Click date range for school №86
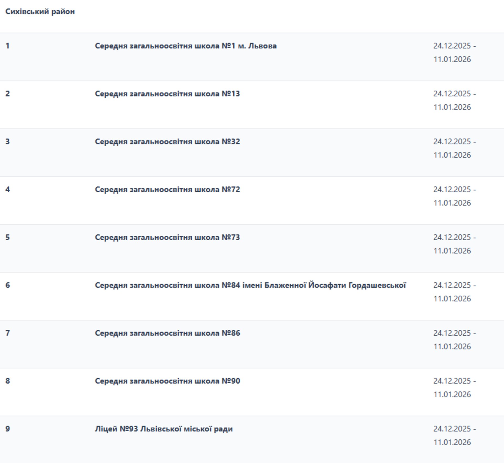 point(454,340)
